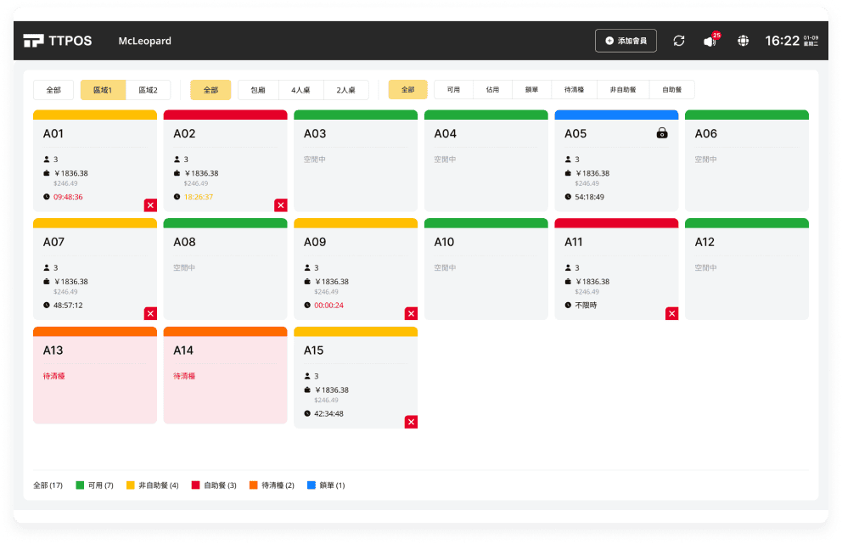Click the globe language icon
This screenshot has height=544, width=842.
743,41
